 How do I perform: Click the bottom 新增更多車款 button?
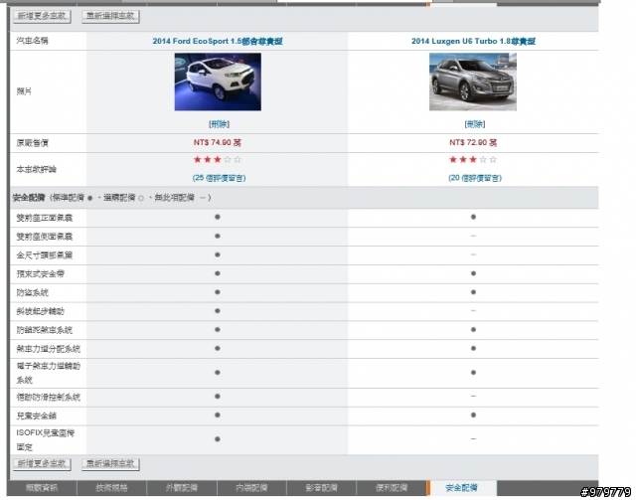coord(42,464)
